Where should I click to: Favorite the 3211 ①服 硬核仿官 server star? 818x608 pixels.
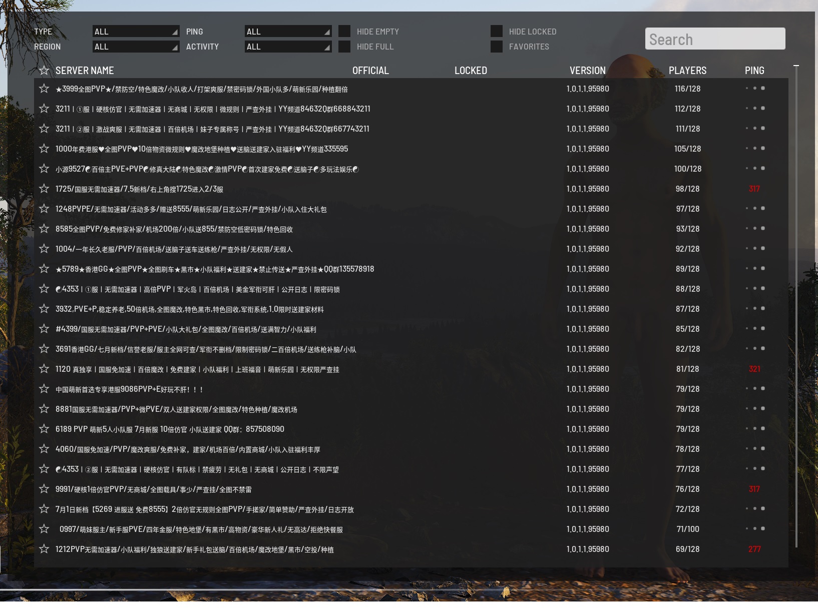(x=44, y=109)
